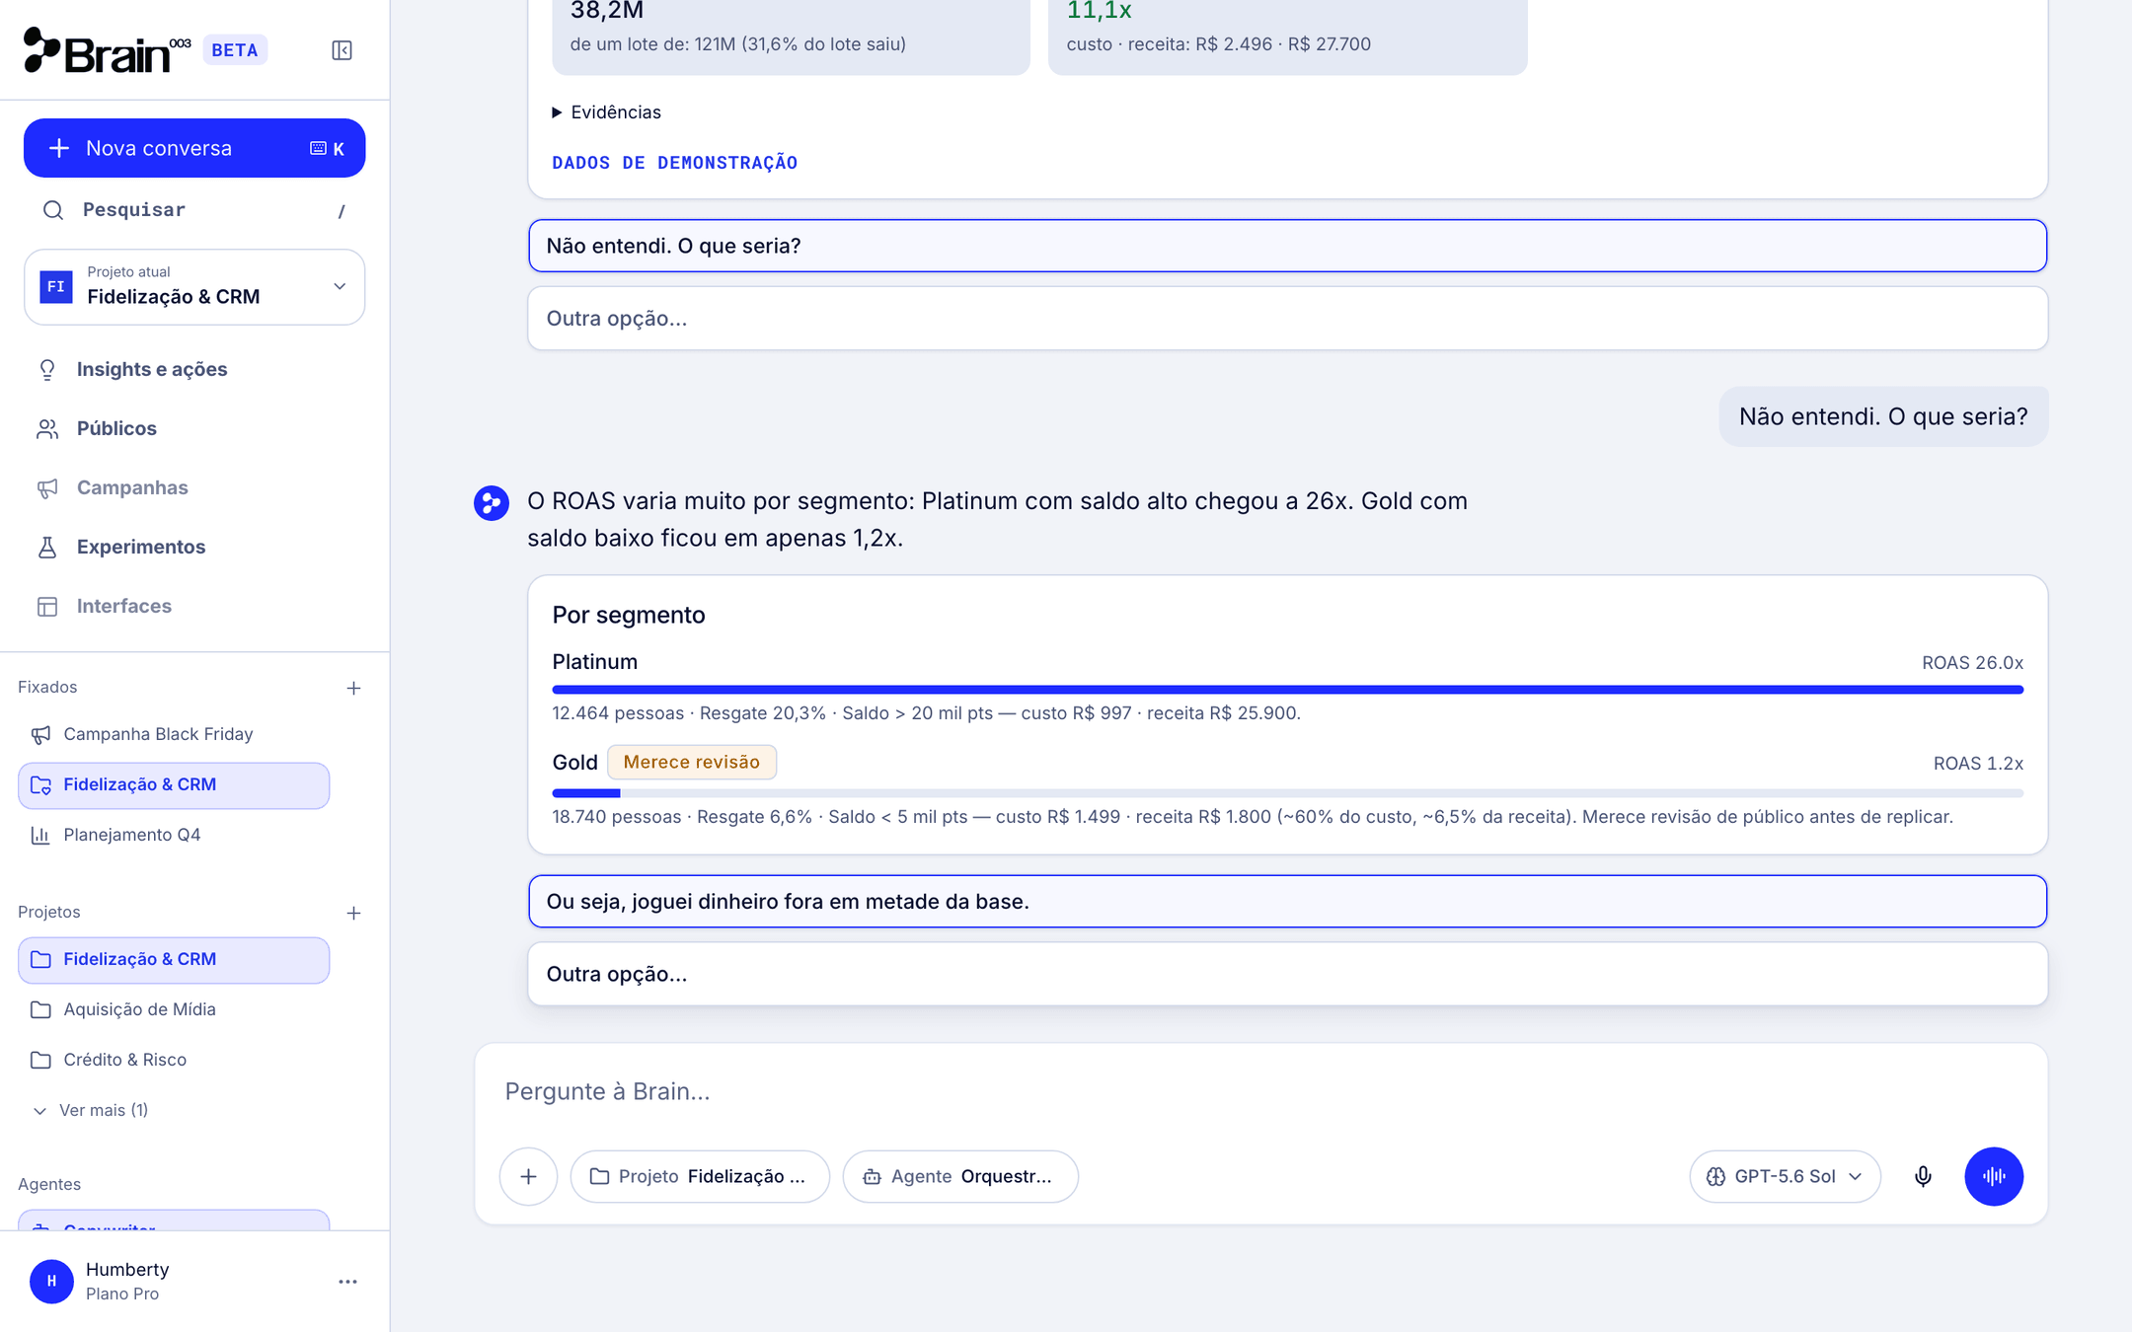Screen dimensions: 2132x1332
Task: Add a new project via Projetos plus
Action: pyautogui.click(x=353, y=913)
